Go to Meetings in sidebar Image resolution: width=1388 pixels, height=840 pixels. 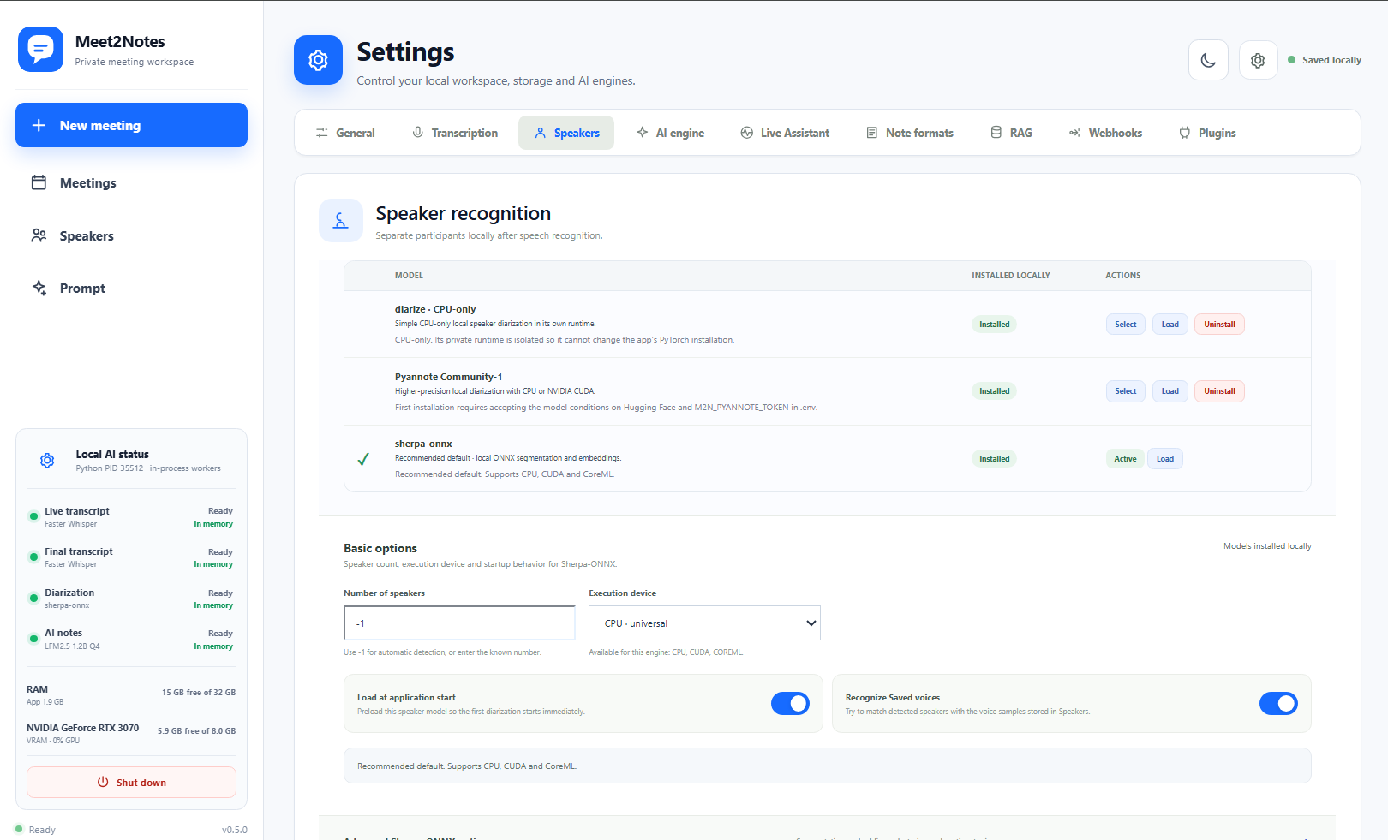click(x=131, y=182)
